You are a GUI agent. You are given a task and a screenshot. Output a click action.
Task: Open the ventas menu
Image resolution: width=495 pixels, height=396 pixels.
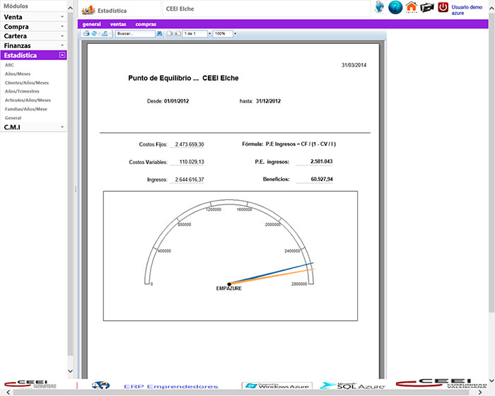point(118,24)
